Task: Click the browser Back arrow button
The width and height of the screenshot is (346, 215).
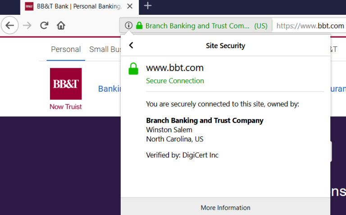Action: pos(10,26)
